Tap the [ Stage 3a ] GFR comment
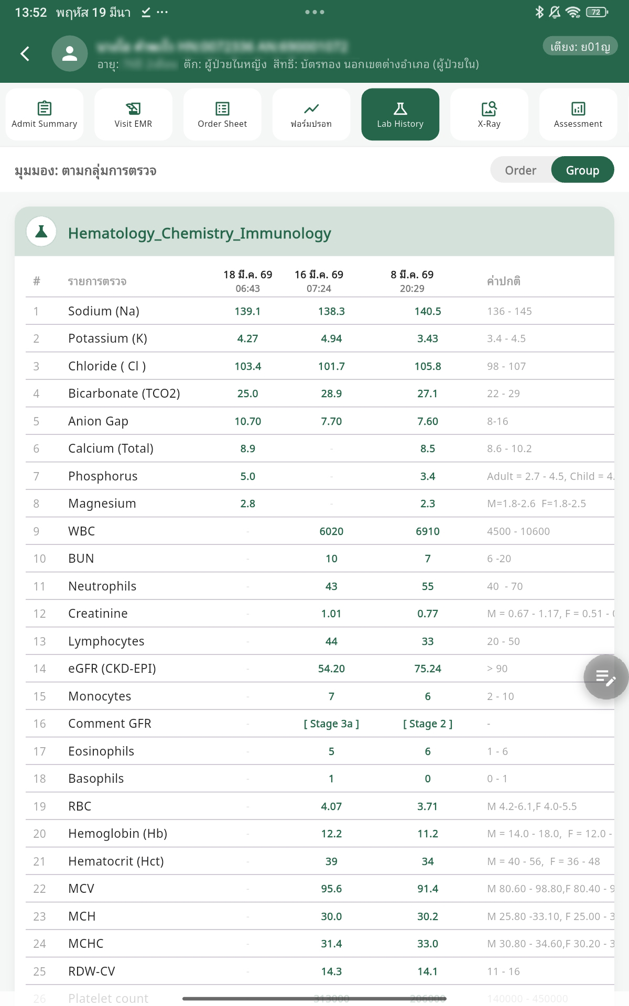The height and width of the screenshot is (1006, 629). point(331,724)
